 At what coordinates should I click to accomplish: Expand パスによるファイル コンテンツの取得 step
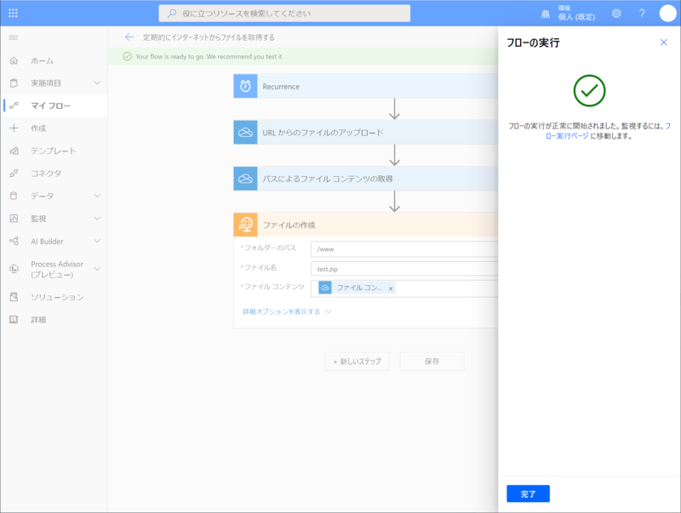point(366,179)
